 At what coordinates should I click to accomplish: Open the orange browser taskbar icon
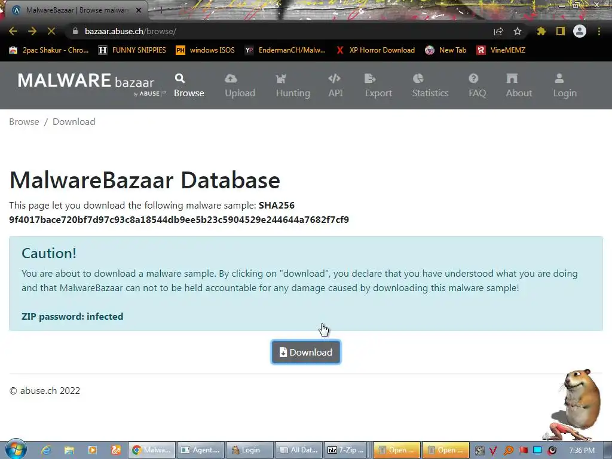click(x=115, y=450)
